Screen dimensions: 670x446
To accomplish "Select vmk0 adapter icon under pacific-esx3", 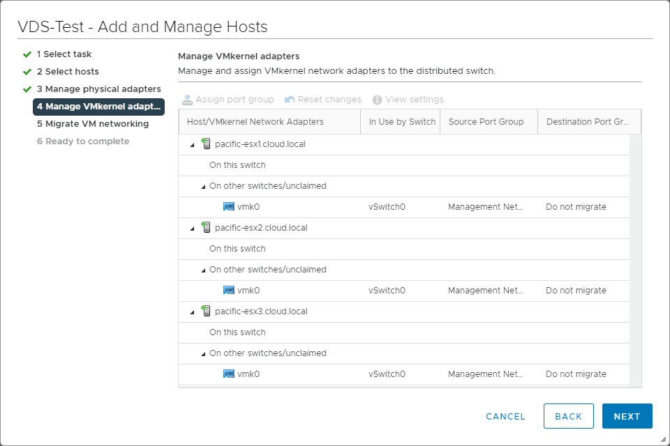I will click(x=229, y=374).
